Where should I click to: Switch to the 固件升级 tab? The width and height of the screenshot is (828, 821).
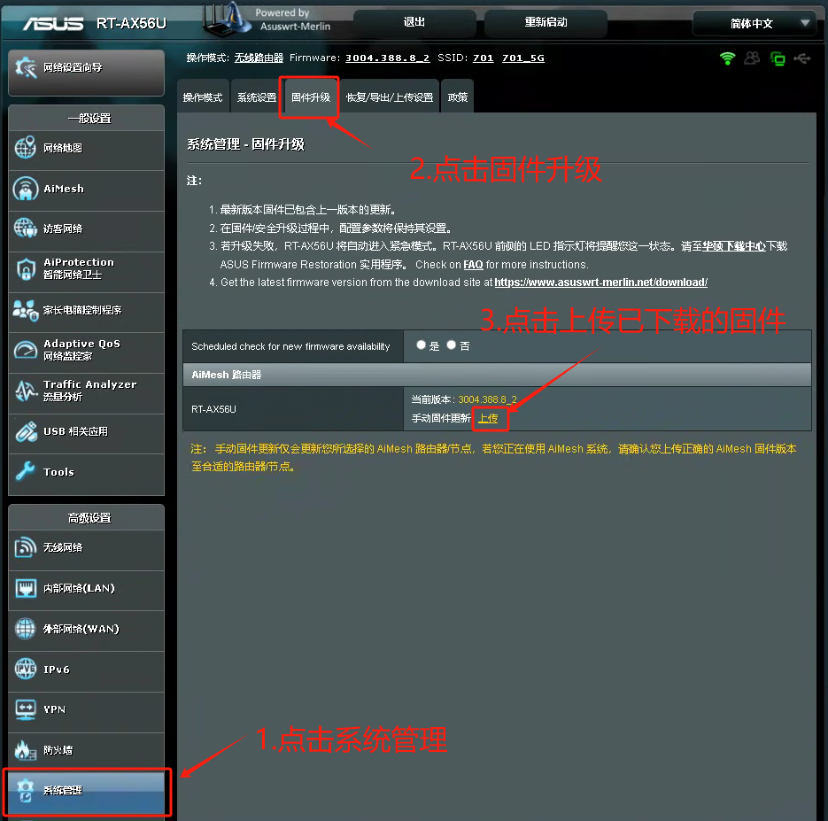(311, 97)
